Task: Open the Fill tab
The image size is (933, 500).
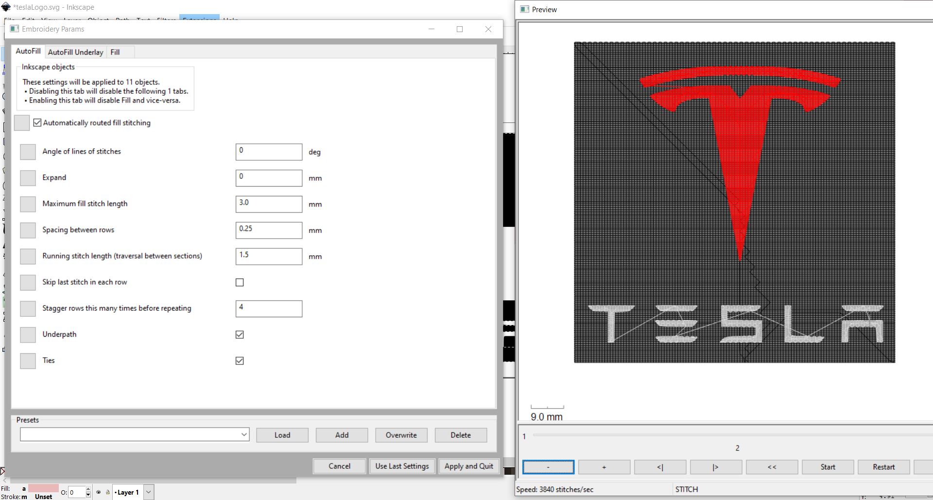Action: [115, 52]
